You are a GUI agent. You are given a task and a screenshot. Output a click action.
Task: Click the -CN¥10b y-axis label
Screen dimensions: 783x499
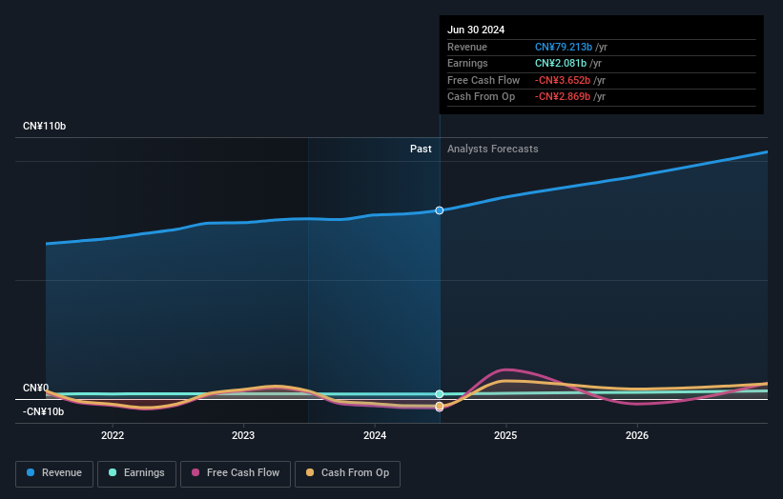[44, 411]
